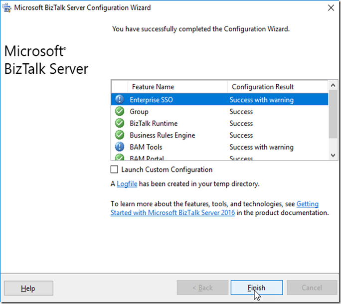Click the scroll up arrow in feature list

[x=333, y=85]
